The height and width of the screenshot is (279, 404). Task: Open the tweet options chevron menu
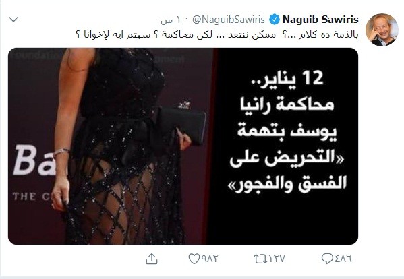[13, 20]
